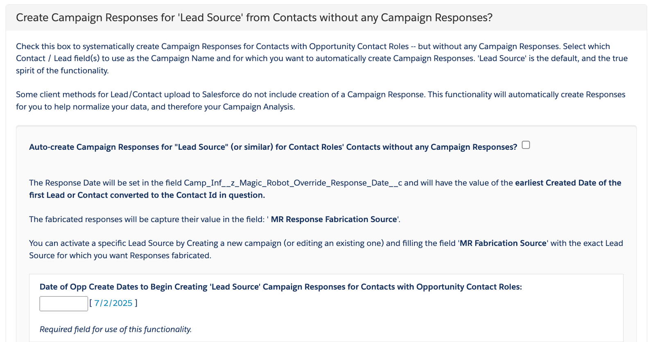Click the bold 'MR Response Fabrication Source' text
The height and width of the screenshot is (342, 655).
[334, 219]
